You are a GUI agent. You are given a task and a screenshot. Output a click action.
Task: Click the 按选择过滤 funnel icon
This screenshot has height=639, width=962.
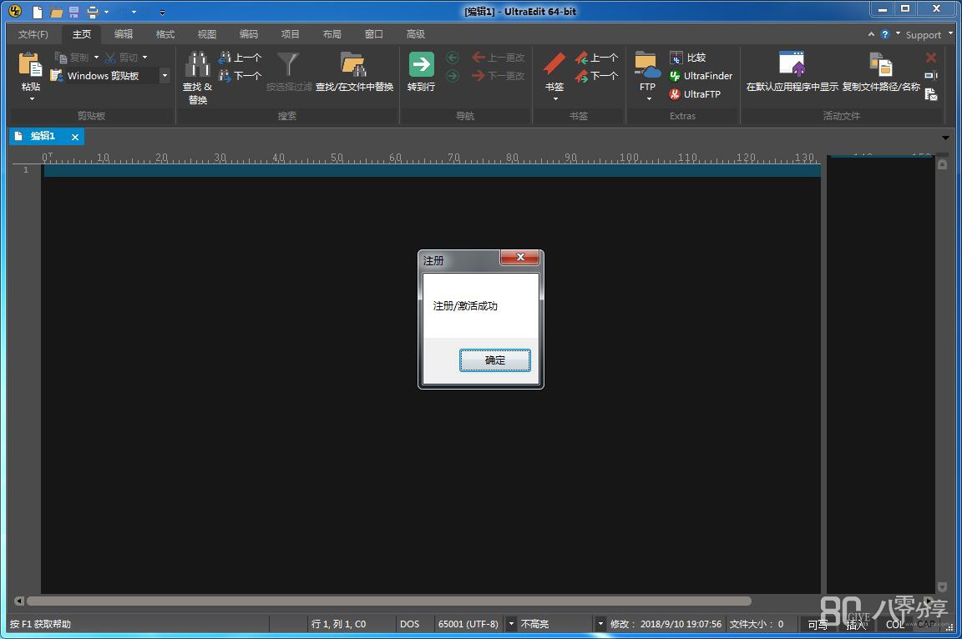click(x=288, y=64)
